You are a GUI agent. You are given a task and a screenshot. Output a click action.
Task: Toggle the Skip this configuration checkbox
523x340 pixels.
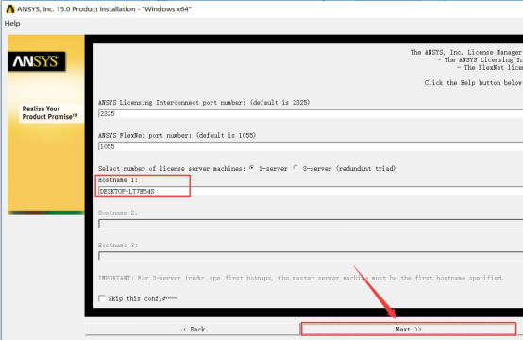tap(102, 298)
